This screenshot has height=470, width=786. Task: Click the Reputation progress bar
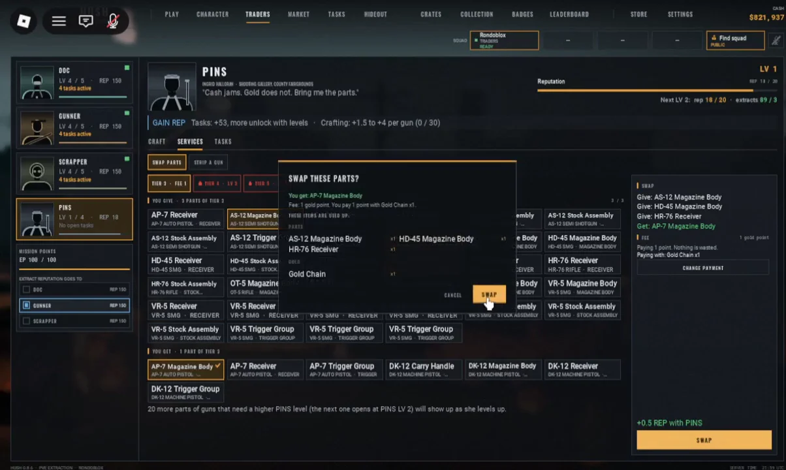click(657, 90)
